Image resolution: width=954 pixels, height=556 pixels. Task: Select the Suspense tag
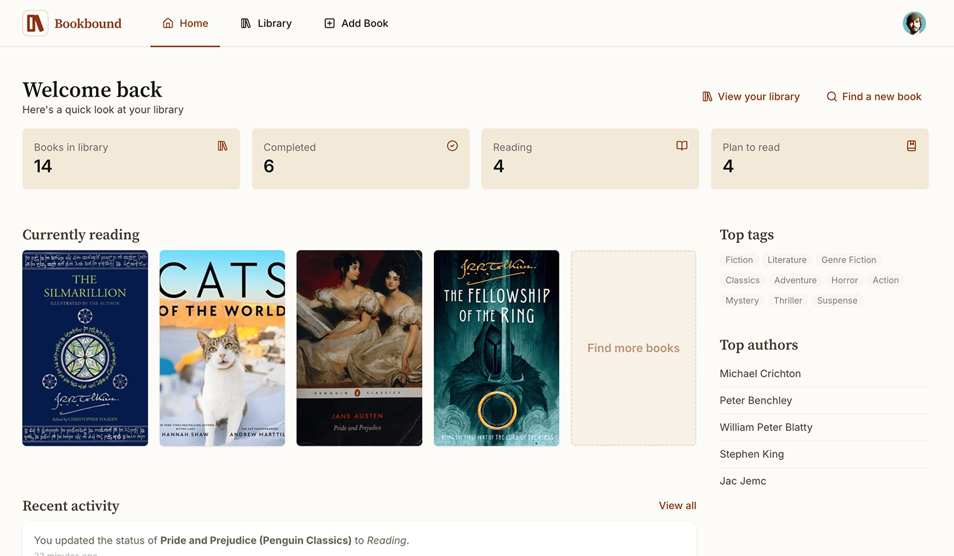click(837, 300)
